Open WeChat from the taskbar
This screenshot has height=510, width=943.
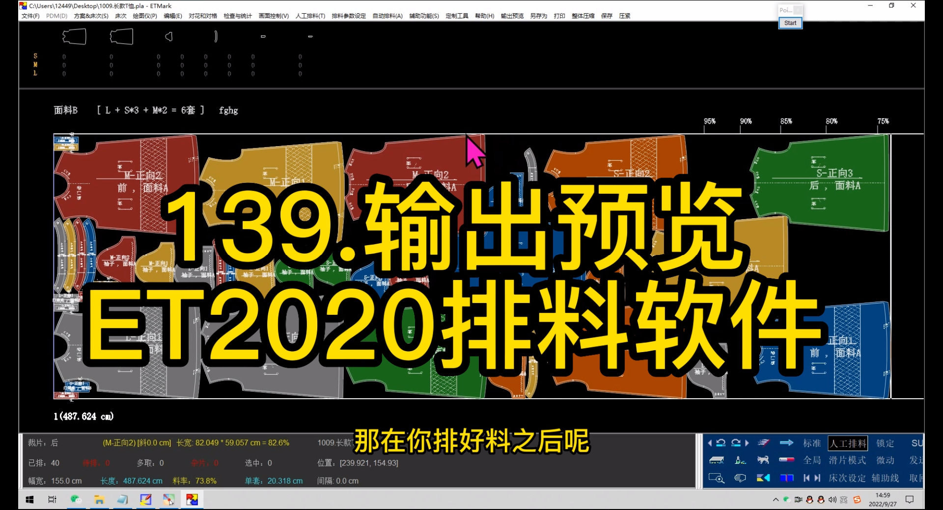click(x=76, y=500)
